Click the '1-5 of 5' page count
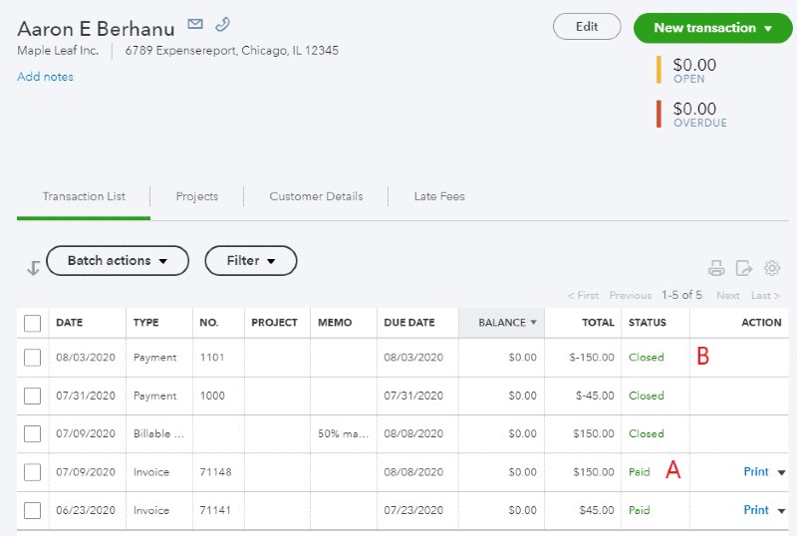Viewport: 797px width, 536px height. pyautogui.click(x=681, y=295)
